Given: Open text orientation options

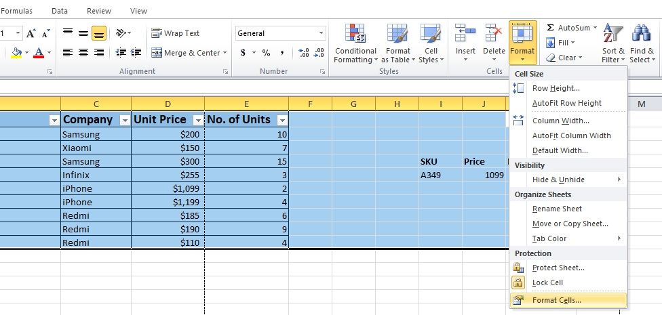Looking at the screenshot, I should click(123, 33).
